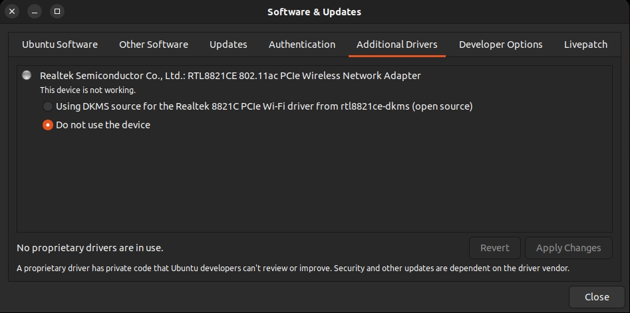
Task: Click the Additional Drivers tab
Action: 397,45
